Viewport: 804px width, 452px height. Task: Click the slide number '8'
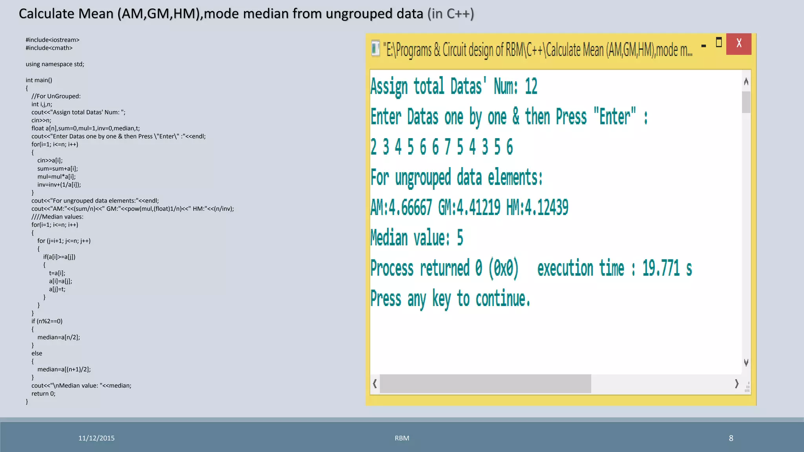[731, 438]
